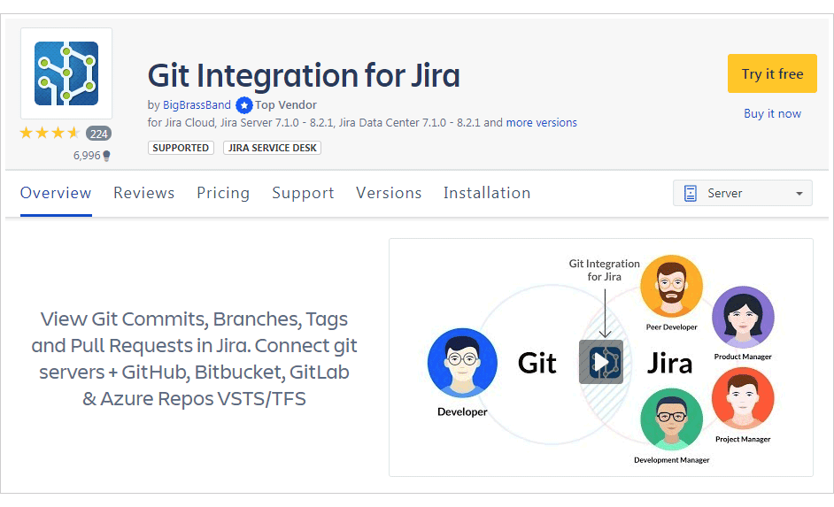834x507 pixels.
Task: Open the 224 reviews count badge
Action: (98, 134)
